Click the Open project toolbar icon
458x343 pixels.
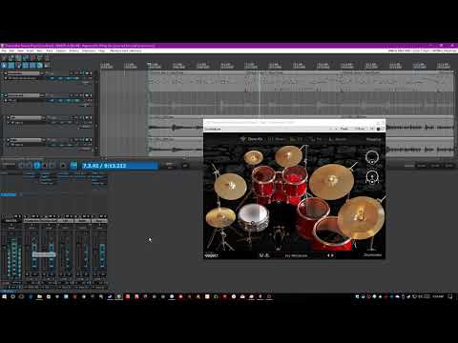click(11, 58)
